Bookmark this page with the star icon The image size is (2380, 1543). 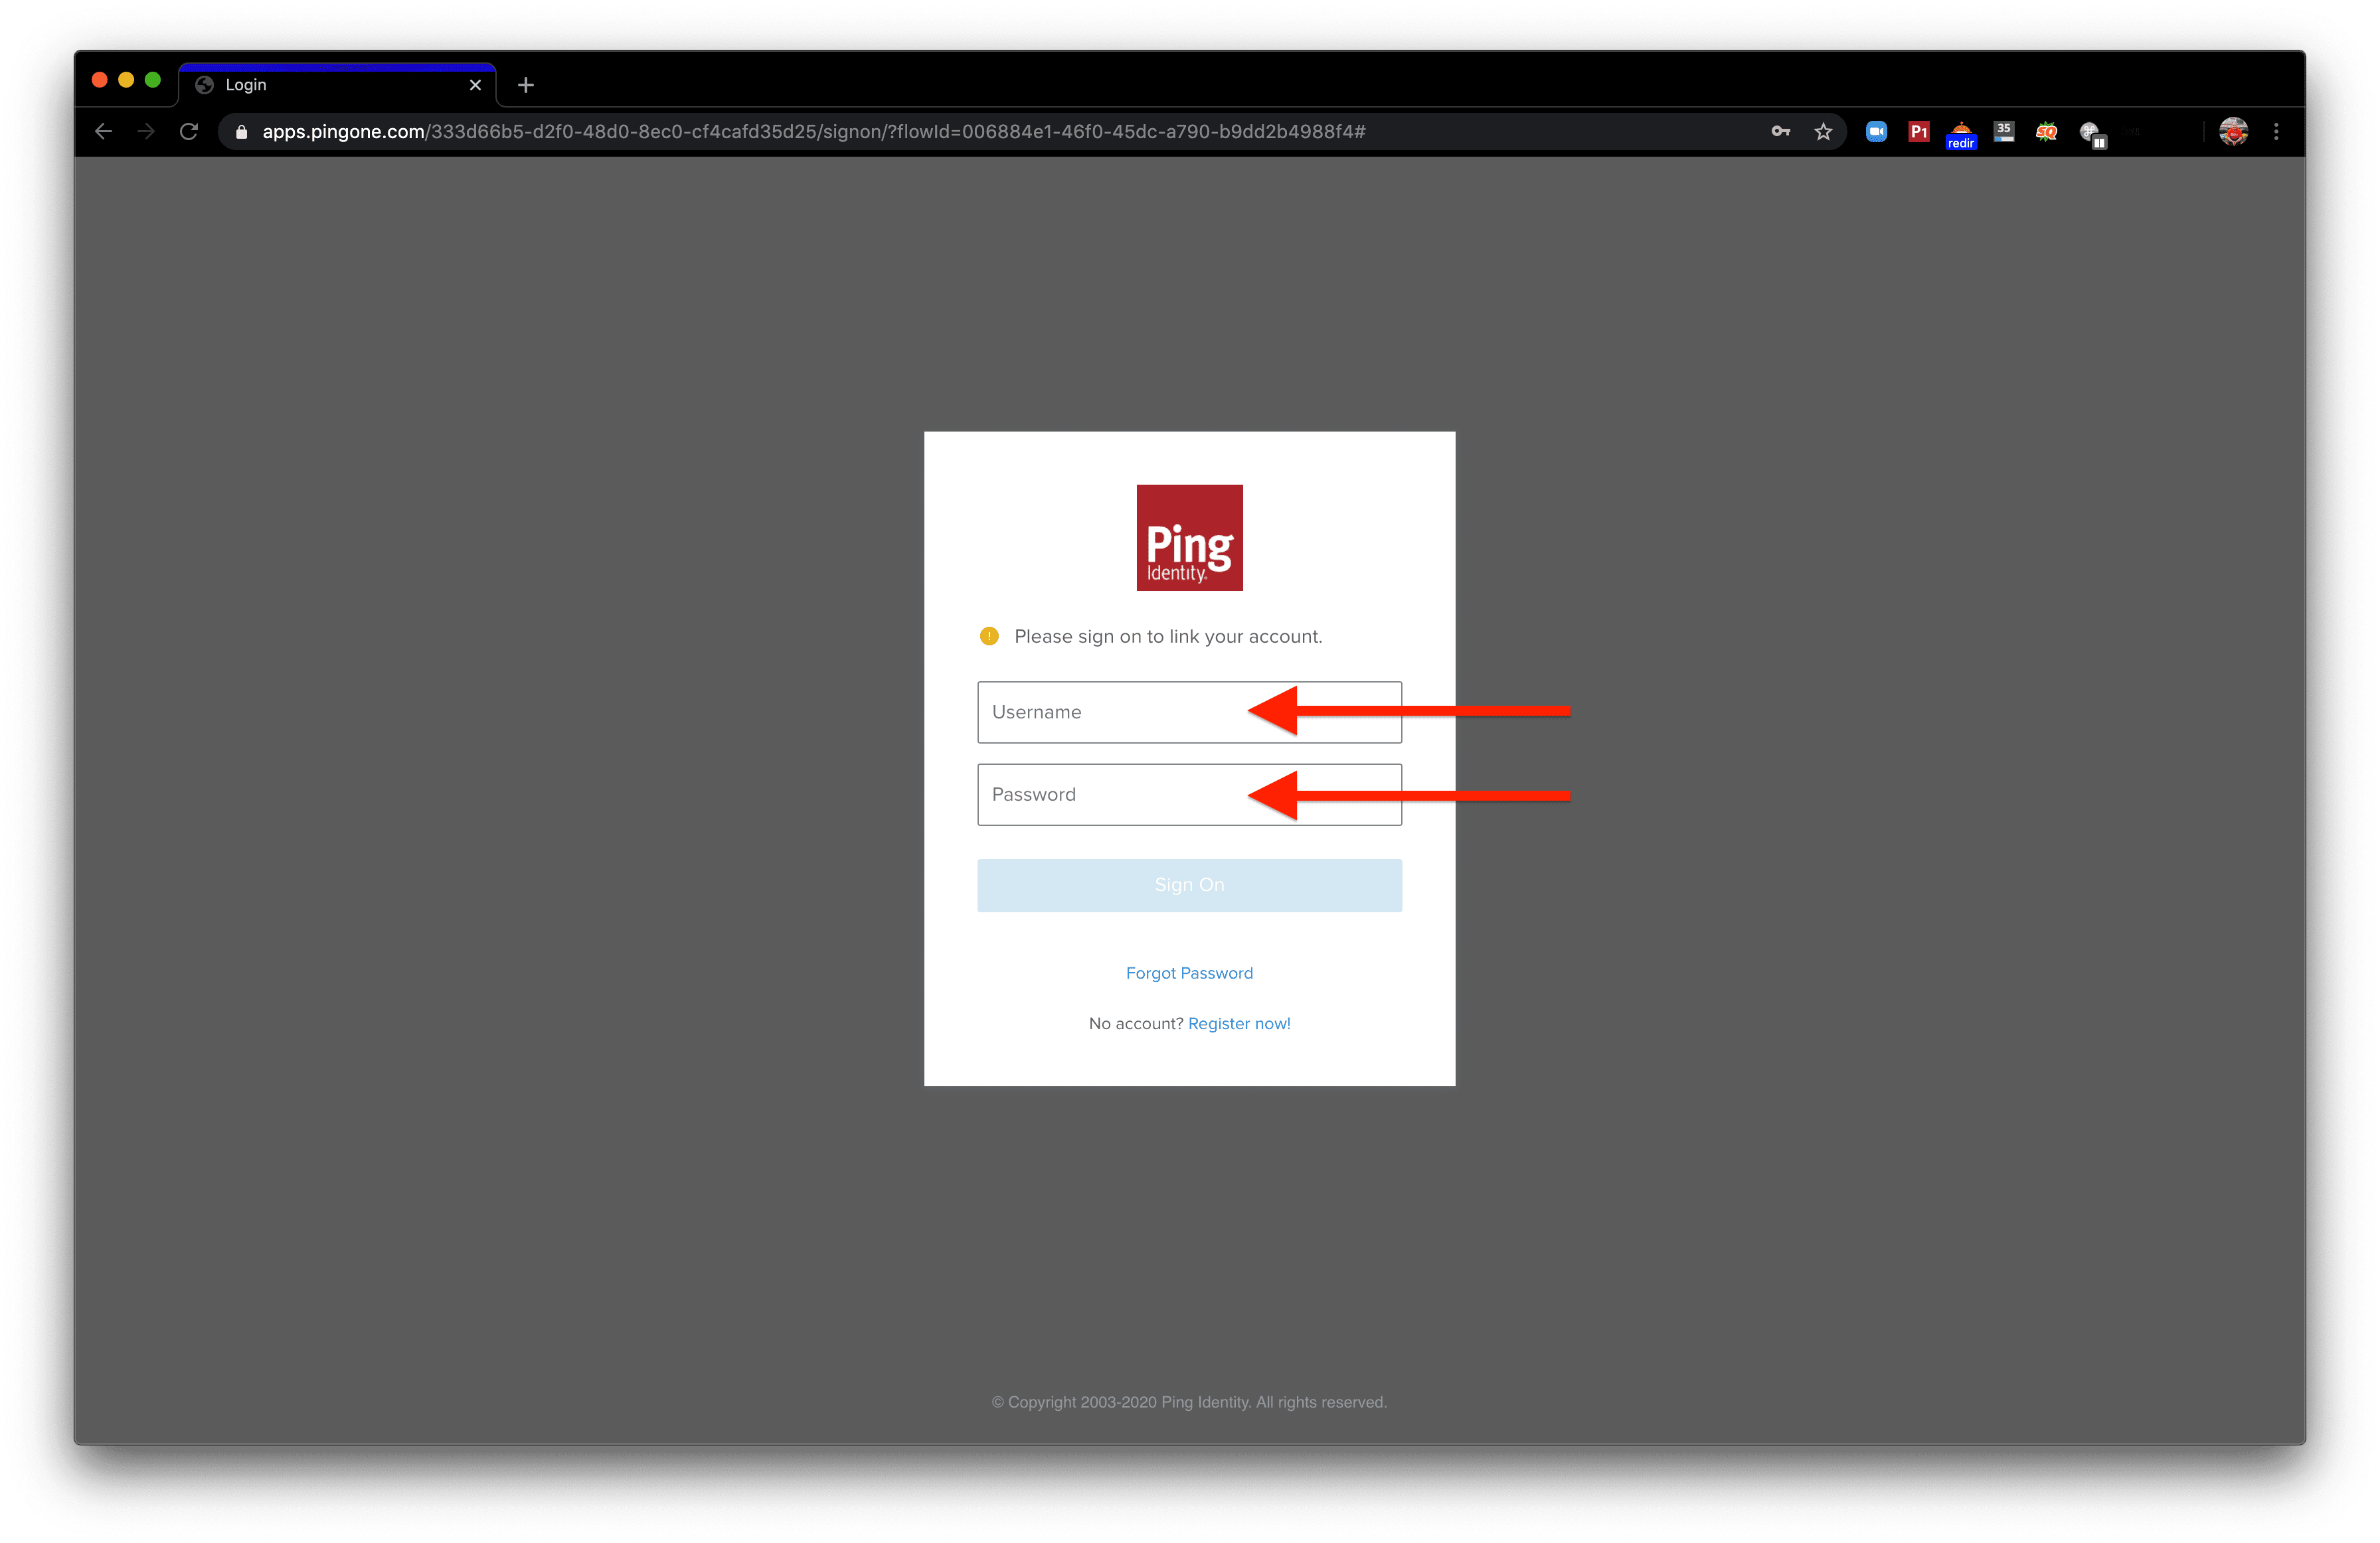pos(1823,132)
